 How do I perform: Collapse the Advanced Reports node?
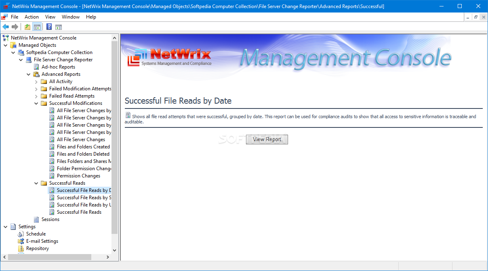point(29,74)
